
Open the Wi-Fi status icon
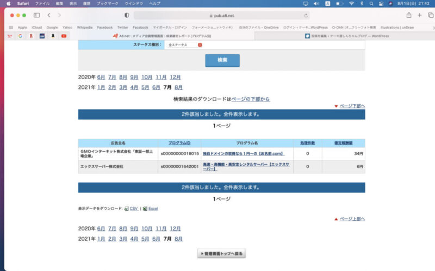click(351, 4)
